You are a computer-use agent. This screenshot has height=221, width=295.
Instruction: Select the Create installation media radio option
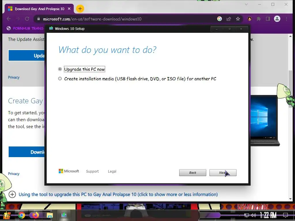60,79
